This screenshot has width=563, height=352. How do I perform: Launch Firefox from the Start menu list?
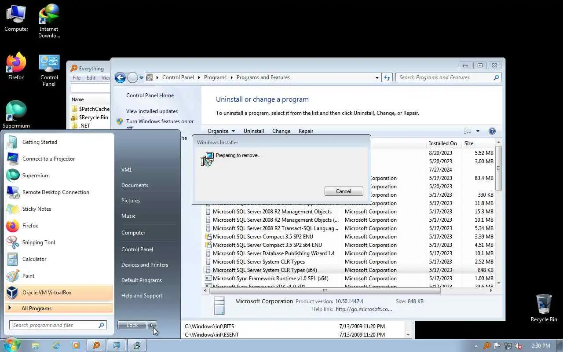coord(59,226)
